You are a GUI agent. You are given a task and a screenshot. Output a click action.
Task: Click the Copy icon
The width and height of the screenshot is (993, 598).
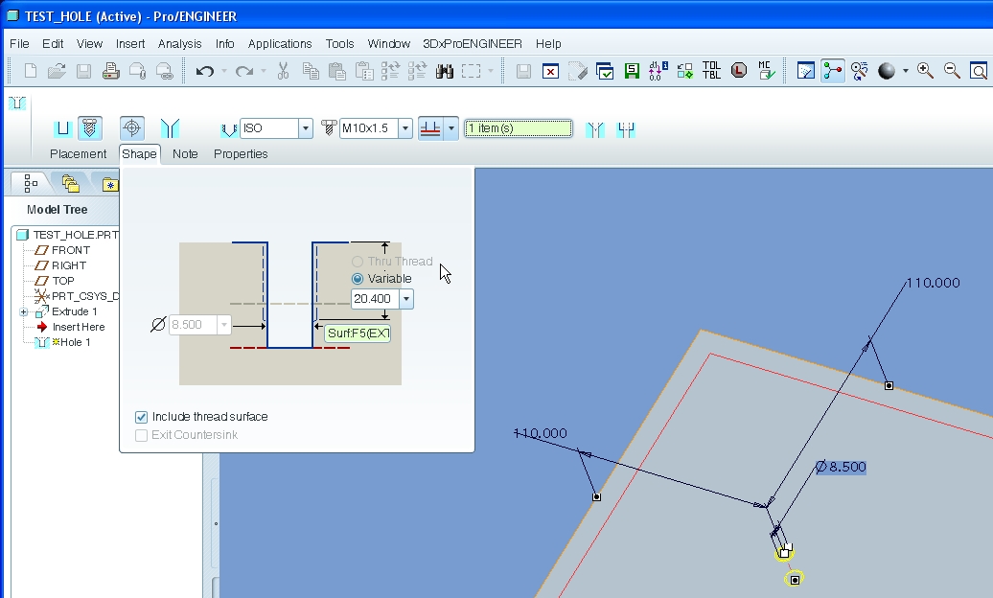tap(311, 70)
